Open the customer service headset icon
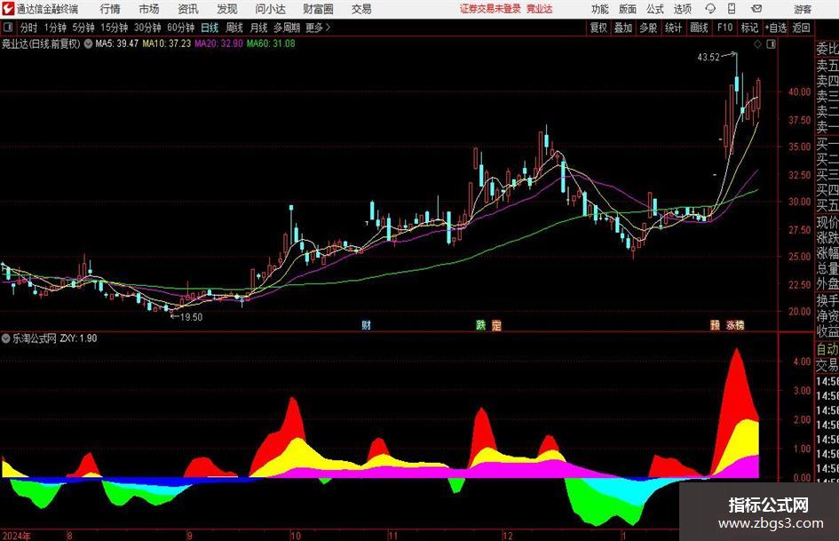The height and width of the screenshot is (541, 839). pyautogui.click(x=710, y=9)
